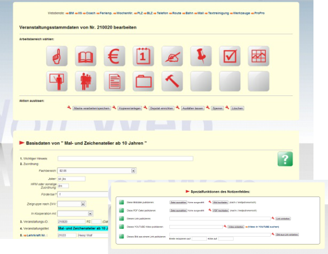Image resolution: width=328 pixels, height=254 pixels.
Task: Click wrench icon before Sperren button
Action: tap(208, 108)
